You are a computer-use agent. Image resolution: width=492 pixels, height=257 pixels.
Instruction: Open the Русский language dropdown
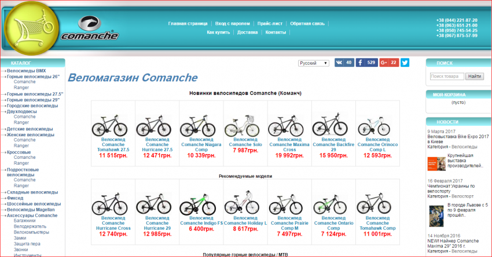click(x=314, y=63)
